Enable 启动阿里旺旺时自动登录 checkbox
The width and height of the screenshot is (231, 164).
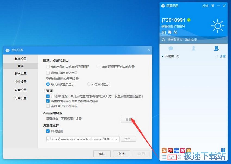point(99,67)
